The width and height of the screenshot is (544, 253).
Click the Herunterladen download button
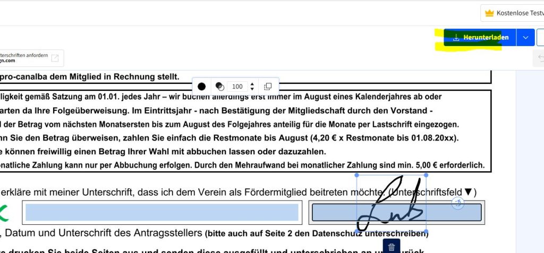point(480,38)
